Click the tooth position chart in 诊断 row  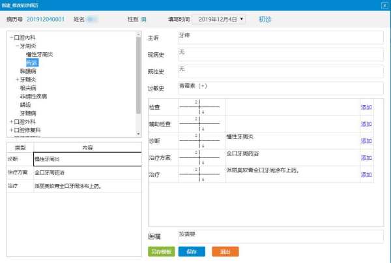tap(200, 140)
